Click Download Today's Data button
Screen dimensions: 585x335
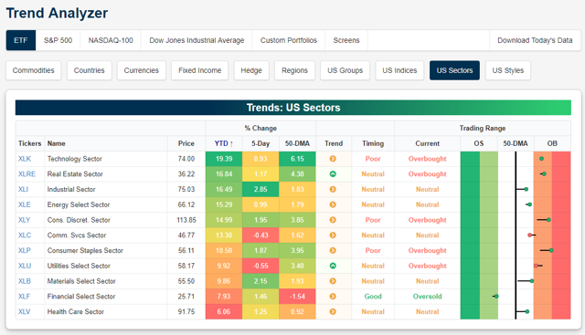tap(535, 40)
